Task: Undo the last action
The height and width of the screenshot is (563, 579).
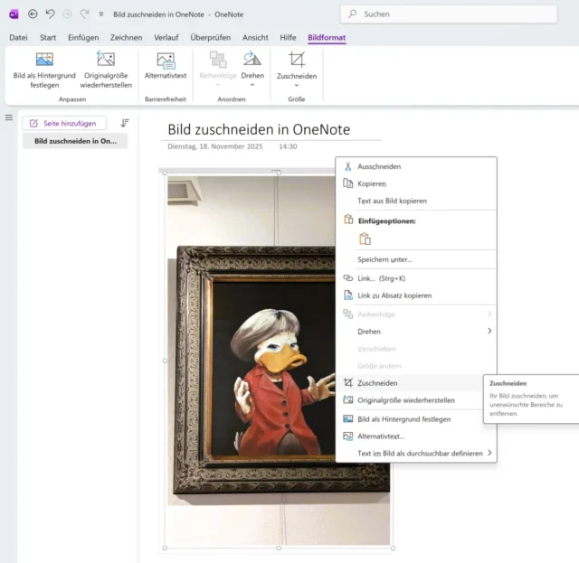Action: (x=50, y=14)
